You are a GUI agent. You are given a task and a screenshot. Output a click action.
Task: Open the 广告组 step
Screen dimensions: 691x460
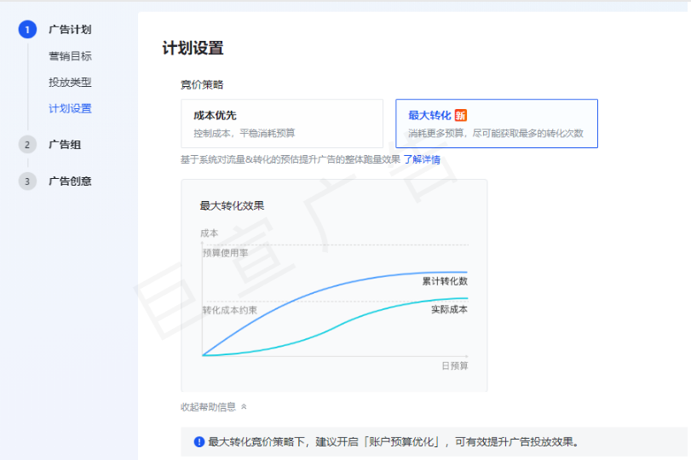click(65, 145)
